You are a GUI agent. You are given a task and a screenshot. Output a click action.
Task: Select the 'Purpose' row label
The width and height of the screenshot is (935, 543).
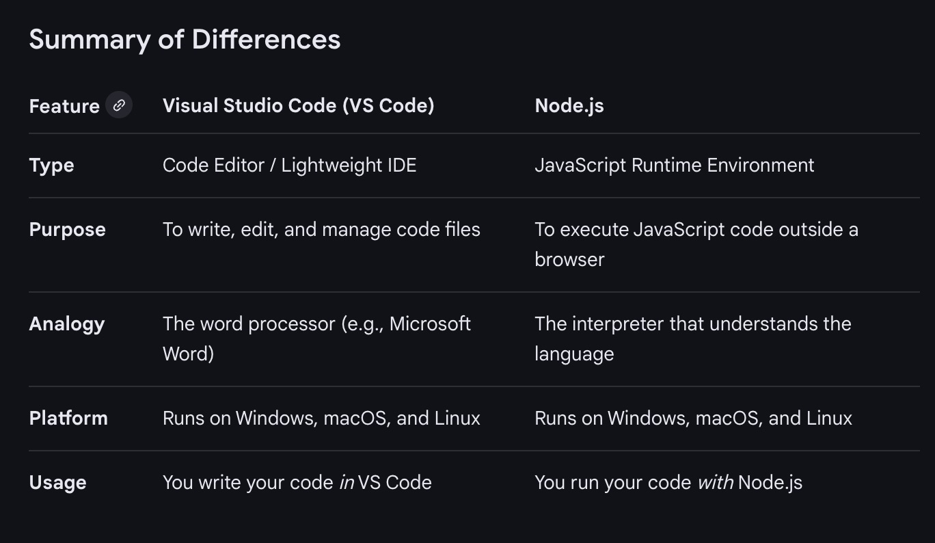tap(67, 230)
